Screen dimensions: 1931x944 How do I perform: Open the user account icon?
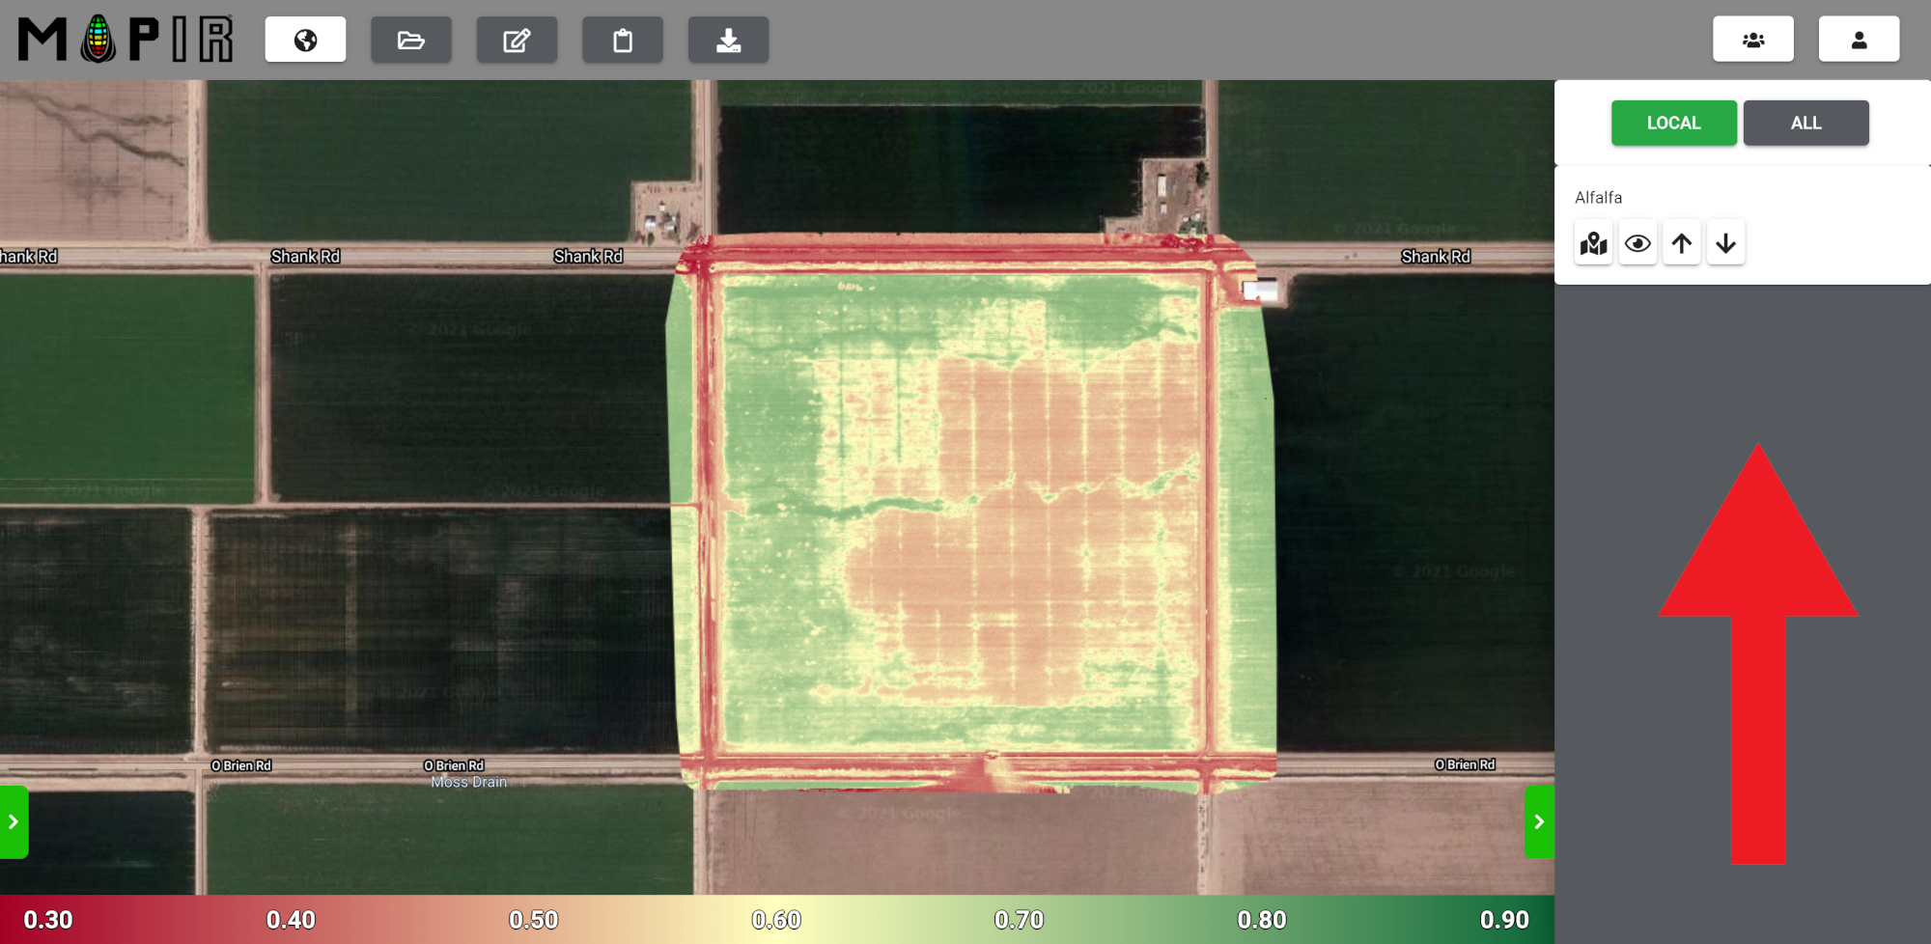coord(1859,40)
